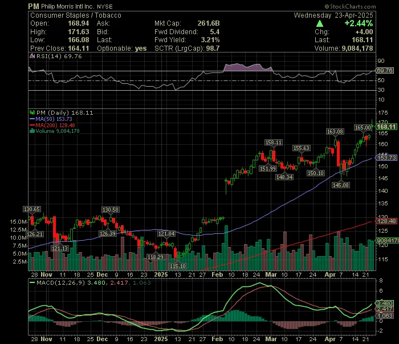The width and height of the screenshot is (399, 344).
Task: Click the Chg value +4.00
Action: [364, 32]
